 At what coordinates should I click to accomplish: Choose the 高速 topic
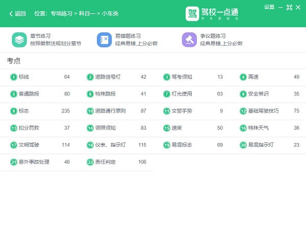point(253,77)
